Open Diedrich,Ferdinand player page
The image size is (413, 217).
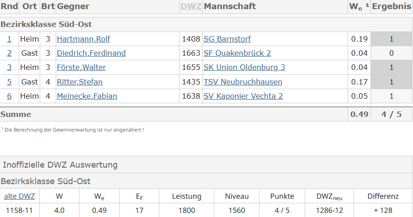tap(91, 53)
